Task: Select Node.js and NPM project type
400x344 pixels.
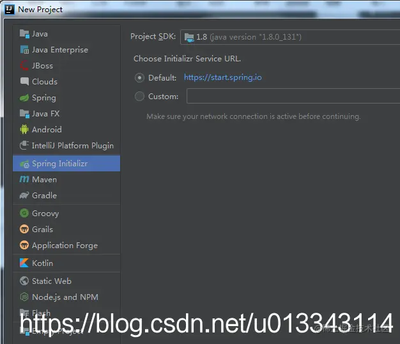Action: 66,297
